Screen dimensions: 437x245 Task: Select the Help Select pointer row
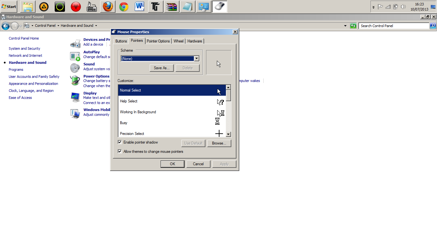coord(172,101)
